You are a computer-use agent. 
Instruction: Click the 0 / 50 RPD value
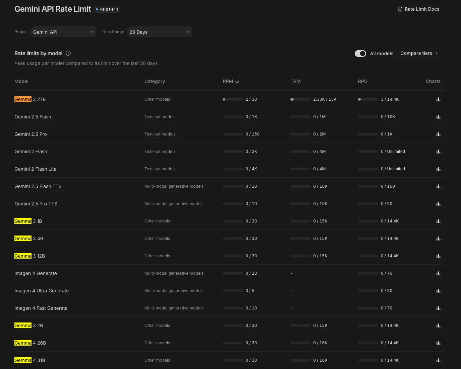[x=387, y=204]
